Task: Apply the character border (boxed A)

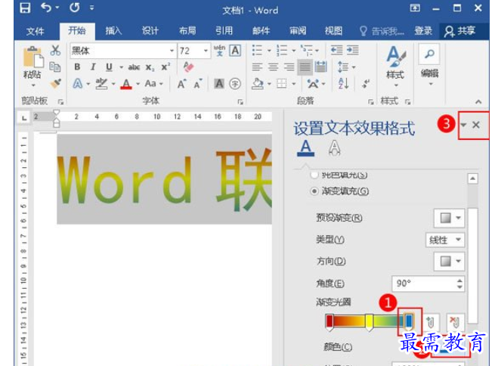Action: pyautogui.click(x=235, y=51)
